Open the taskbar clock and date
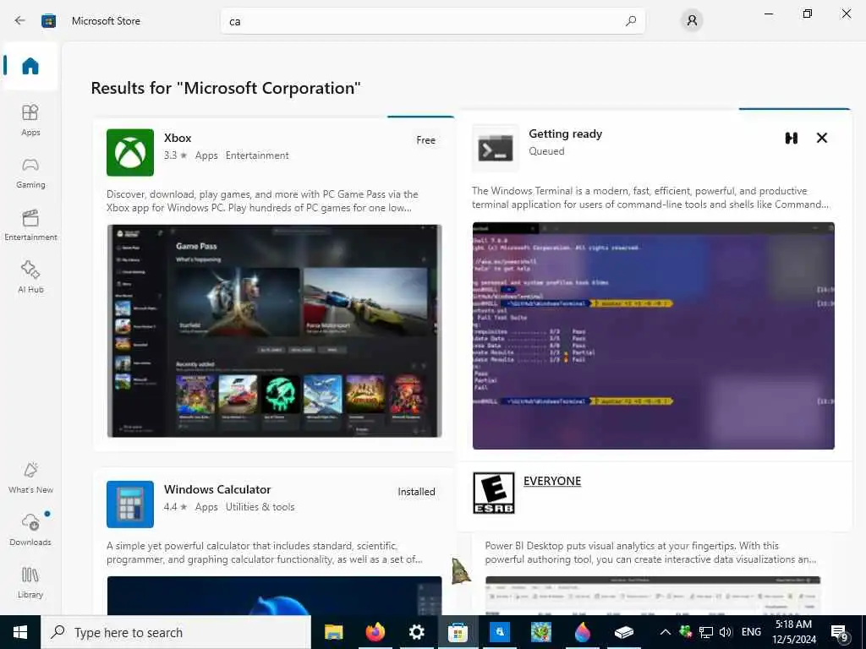 click(793, 632)
